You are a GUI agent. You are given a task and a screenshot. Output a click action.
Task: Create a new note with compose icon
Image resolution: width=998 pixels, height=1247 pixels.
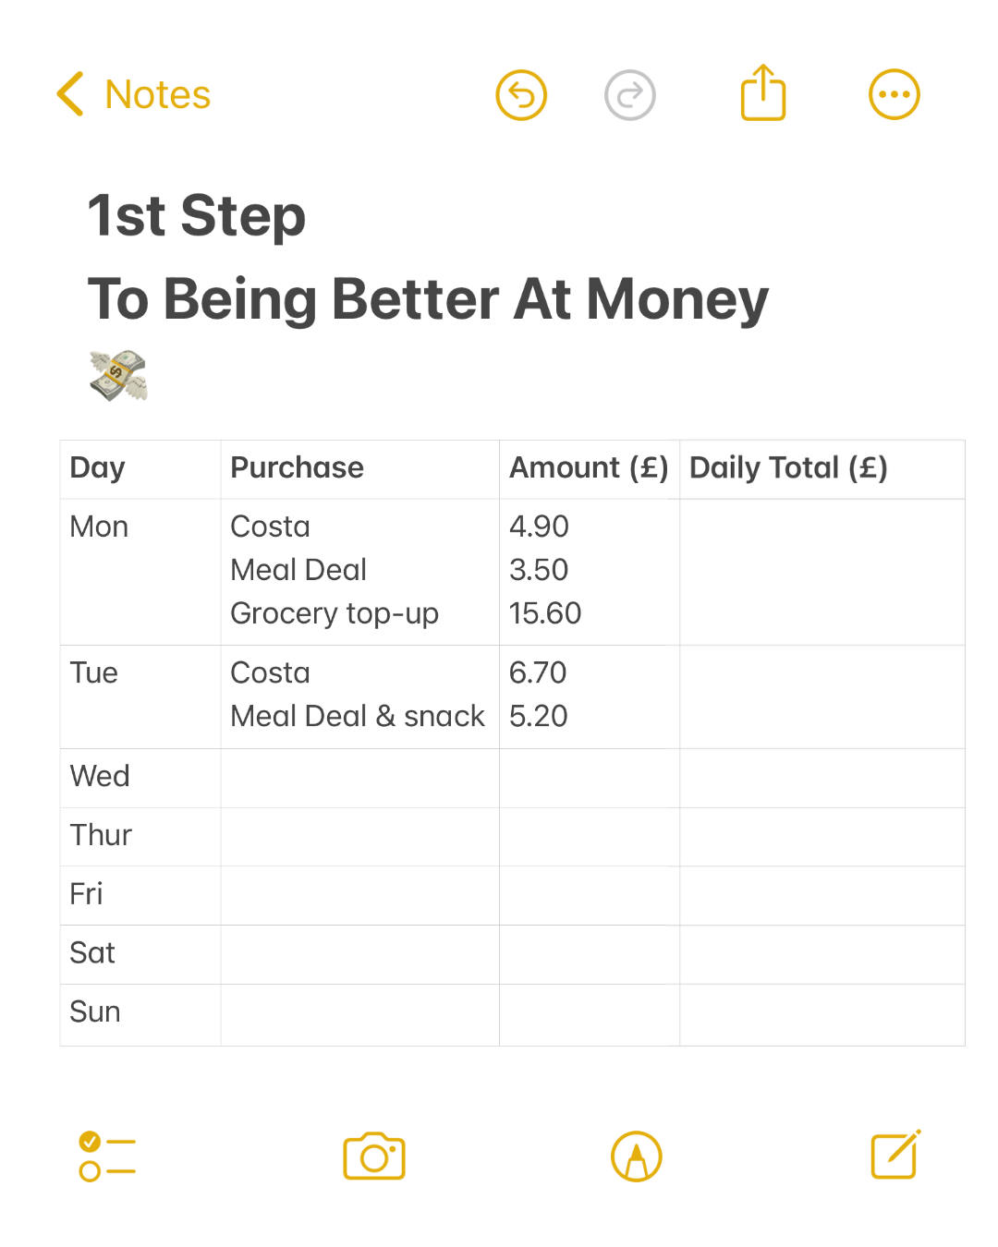pyautogui.click(x=895, y=1155)
